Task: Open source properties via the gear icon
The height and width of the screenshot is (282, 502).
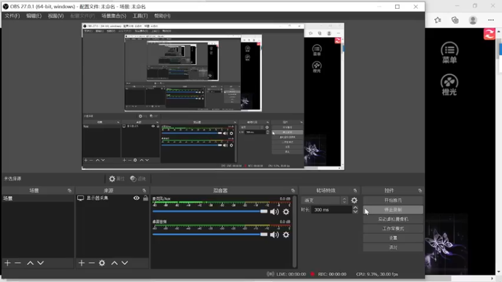Action: pyautogui.click(x=102, y=263)
